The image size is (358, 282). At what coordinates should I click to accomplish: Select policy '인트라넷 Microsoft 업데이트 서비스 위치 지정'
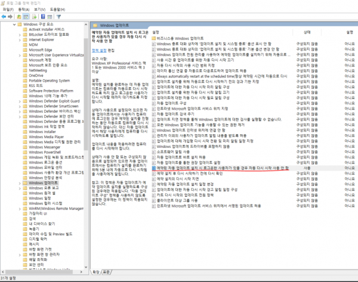[x=192, y=109]
